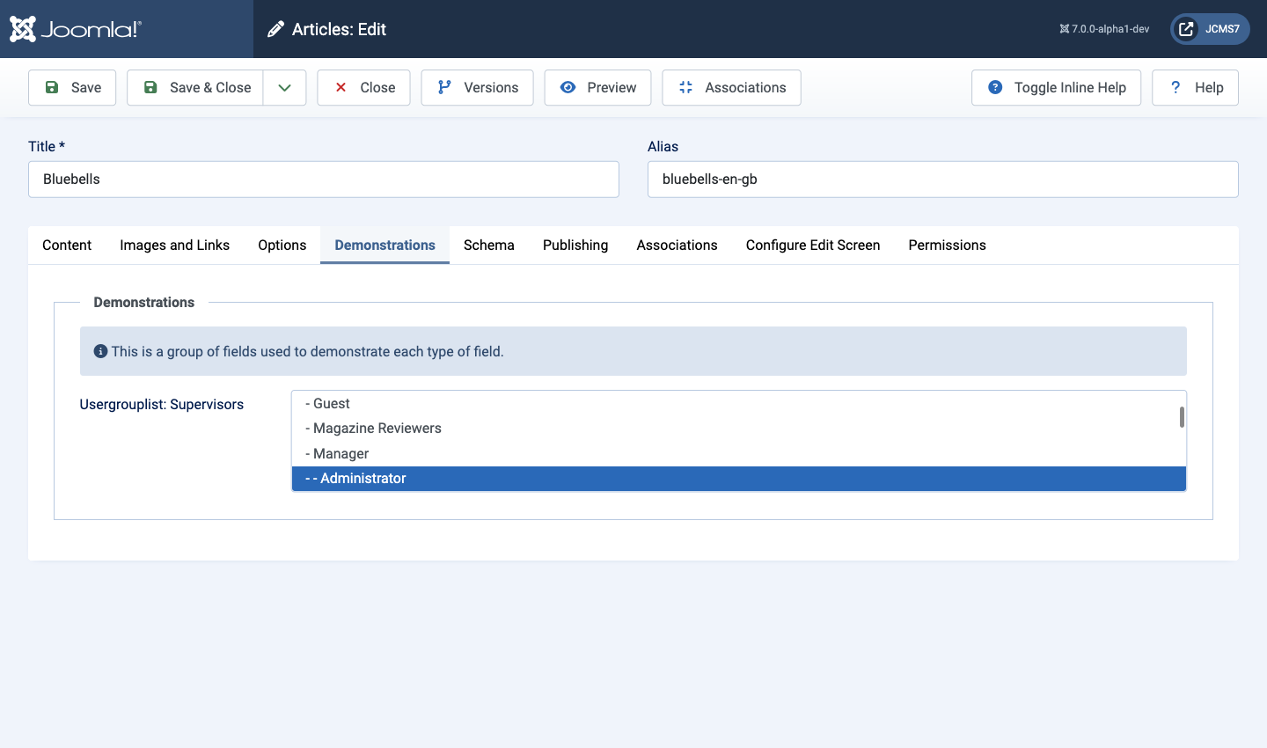
Task: Click the Joomla! logo
Action: [x=75, y=29]
